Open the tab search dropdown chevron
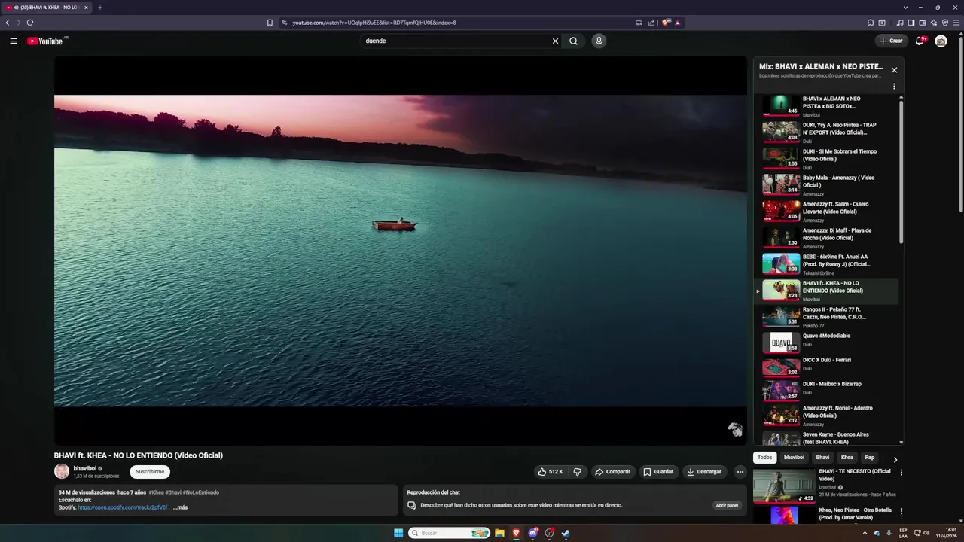This screenshot has width=964, height=542. point(905,8)
